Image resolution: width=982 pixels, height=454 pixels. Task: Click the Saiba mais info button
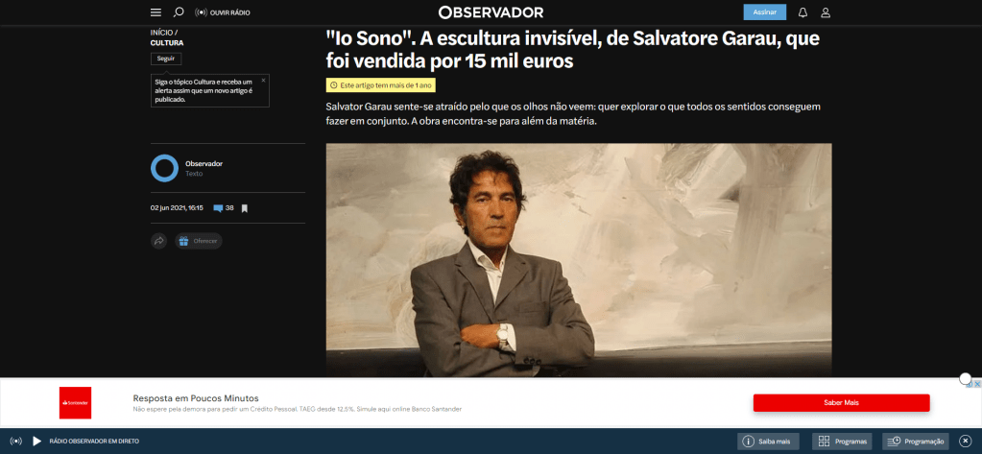click(769, 442)
